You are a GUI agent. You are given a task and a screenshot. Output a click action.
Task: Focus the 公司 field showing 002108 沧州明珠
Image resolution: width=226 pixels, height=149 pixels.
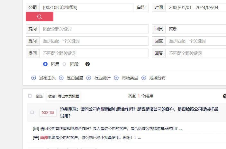tap(86, 7)
